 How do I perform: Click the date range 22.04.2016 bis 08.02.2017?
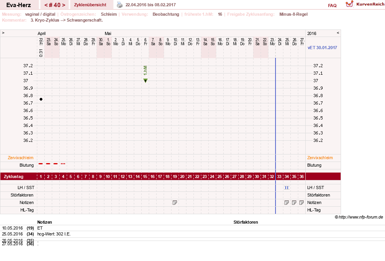click(151, 5)
